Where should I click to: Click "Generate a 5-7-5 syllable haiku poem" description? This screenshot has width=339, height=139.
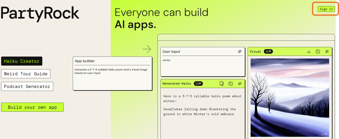[x=111, y=71]
